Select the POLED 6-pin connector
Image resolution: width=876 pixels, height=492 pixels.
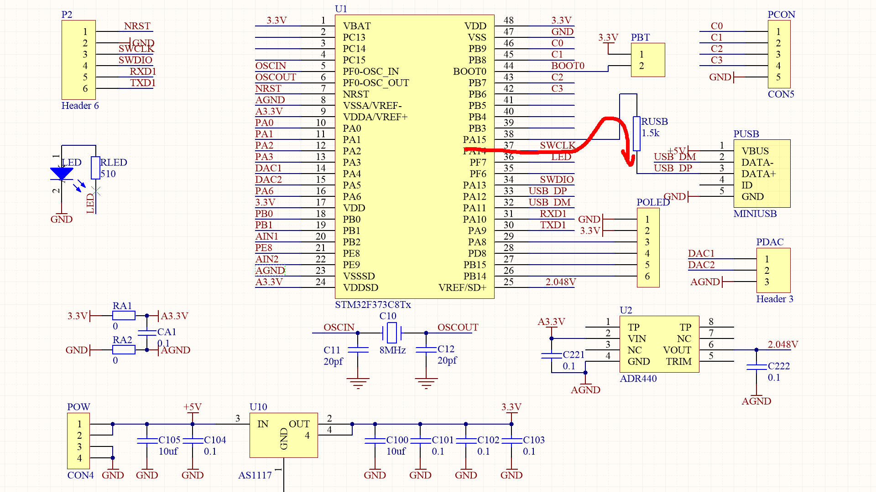click(648, 247)
